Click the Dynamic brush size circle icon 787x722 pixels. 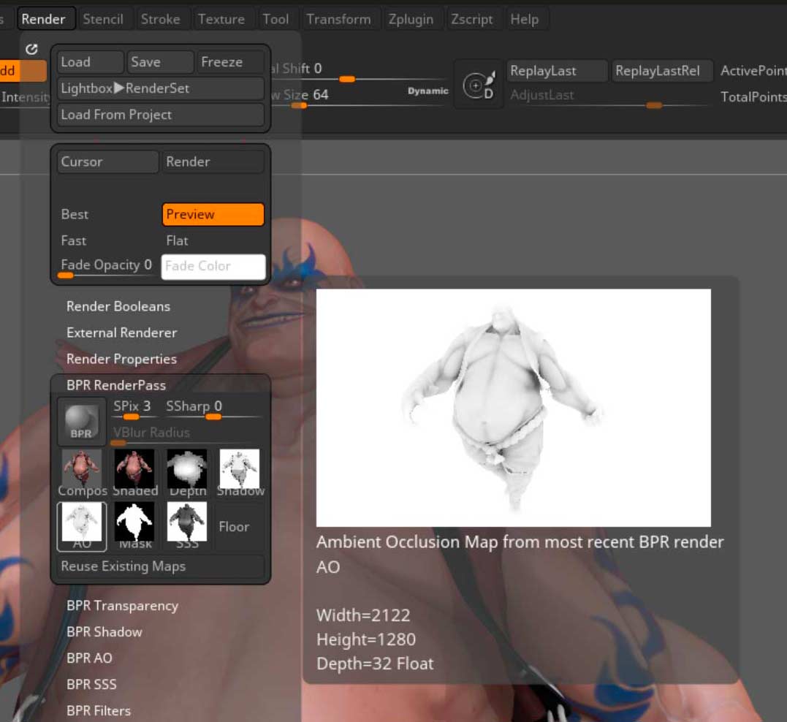pyautogui.click(x=479, y=85)
